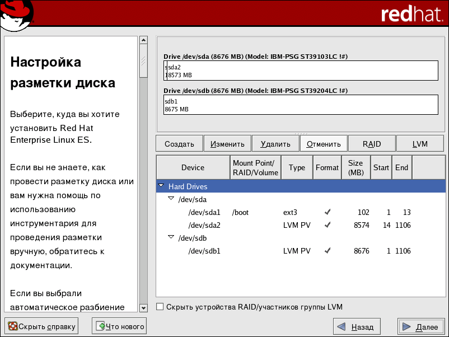Image resolution: width=449 pixels, height=337 pixels.
Task: Collapse the Hard Drives tree node
Action: pos(162,186)
